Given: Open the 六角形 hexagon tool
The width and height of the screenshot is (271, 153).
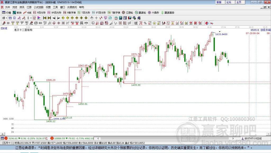Looking at the screenshot, I should pos(153,13).
